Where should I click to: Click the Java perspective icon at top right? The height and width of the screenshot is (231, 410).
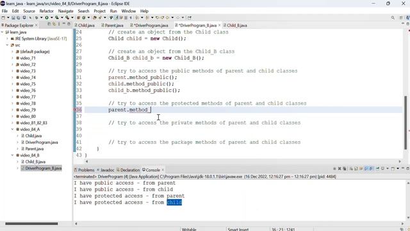tap(407, 17)
